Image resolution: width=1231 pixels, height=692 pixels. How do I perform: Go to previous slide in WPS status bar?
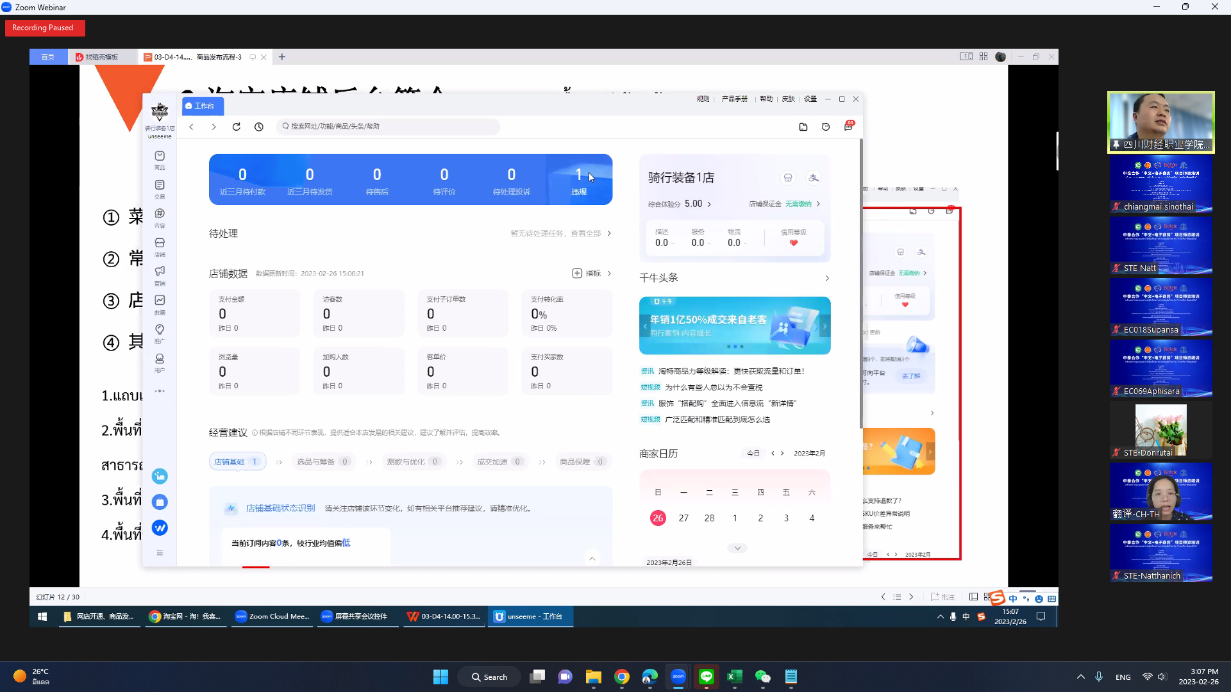tap(883, 597)
